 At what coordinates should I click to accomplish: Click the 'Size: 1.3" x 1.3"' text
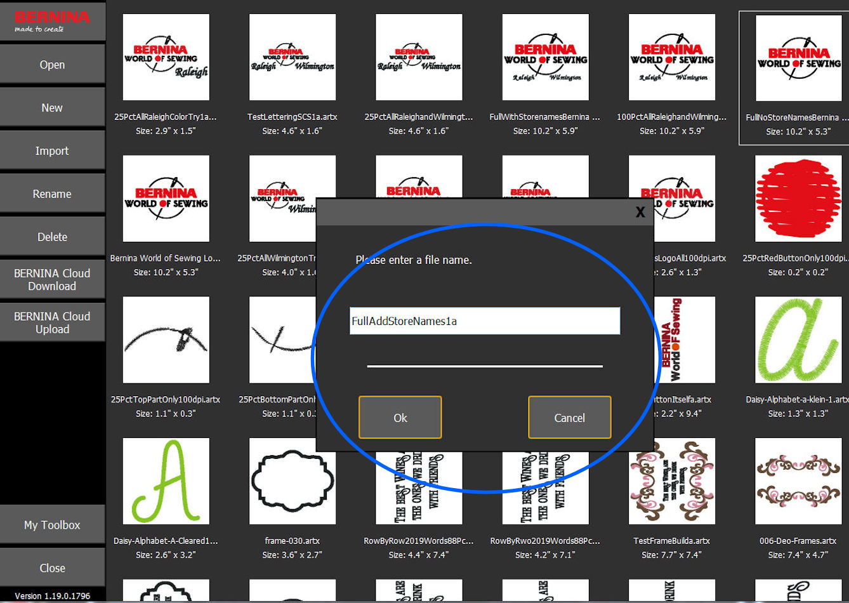coord(798,413)
